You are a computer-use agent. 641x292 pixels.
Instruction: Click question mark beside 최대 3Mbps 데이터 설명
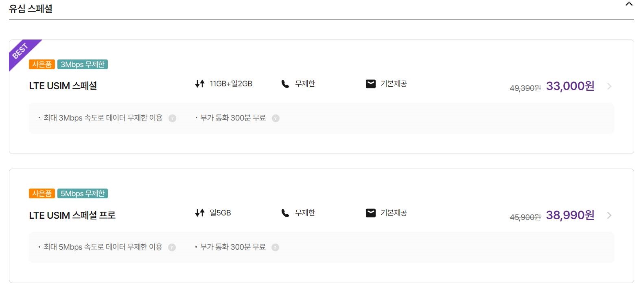tap(172, 118)
